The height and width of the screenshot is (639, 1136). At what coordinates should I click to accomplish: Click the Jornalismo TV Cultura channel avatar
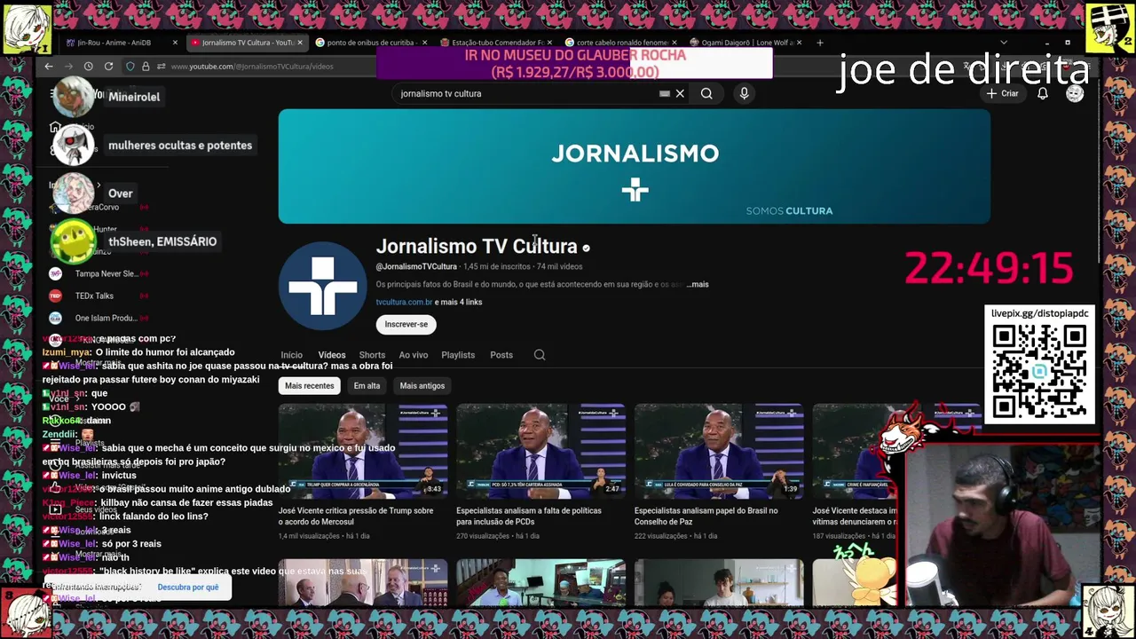[323, 285]
